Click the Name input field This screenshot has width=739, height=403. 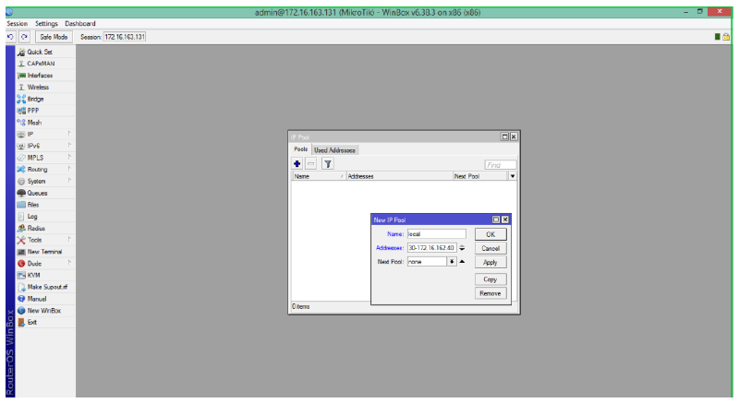(436, 233)
